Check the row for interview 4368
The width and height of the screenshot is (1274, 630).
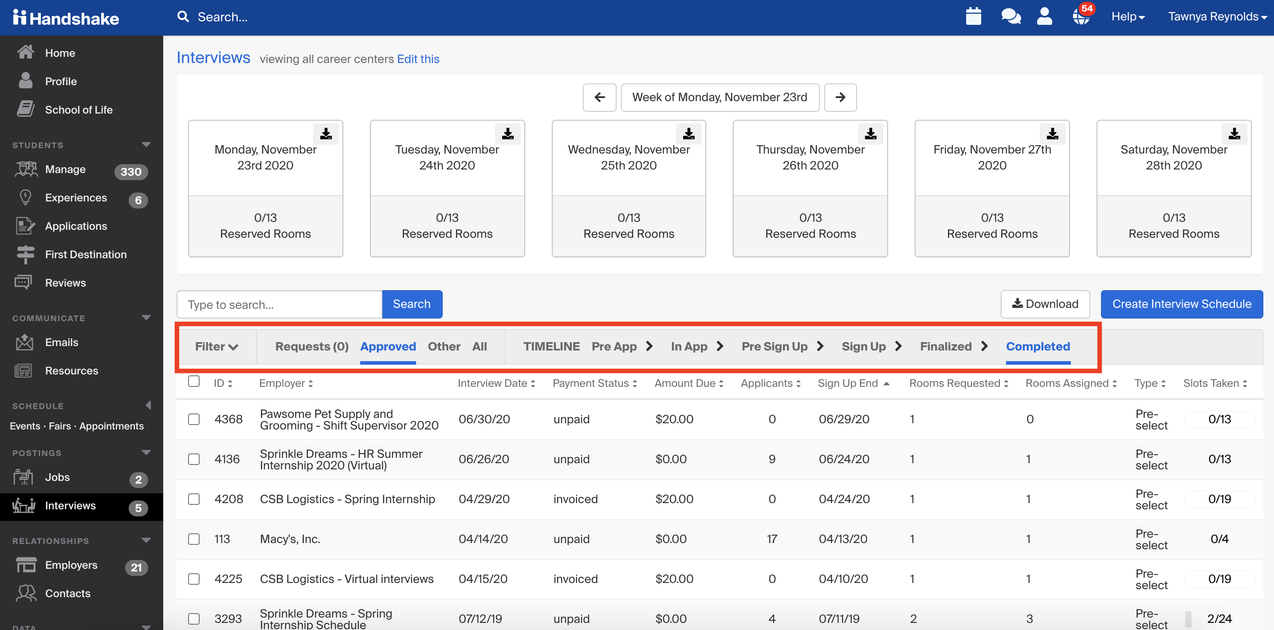(194, 419)
